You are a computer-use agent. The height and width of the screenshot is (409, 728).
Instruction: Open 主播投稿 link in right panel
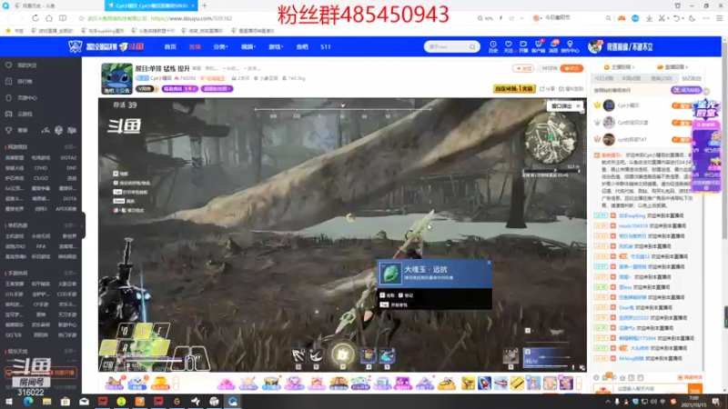(x=620, y=67)
